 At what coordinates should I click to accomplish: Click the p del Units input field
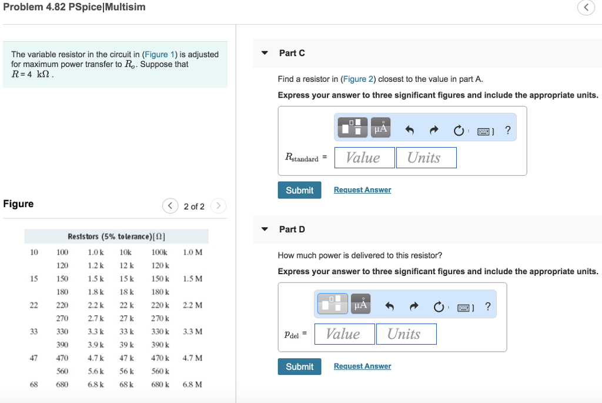point(406,334)
